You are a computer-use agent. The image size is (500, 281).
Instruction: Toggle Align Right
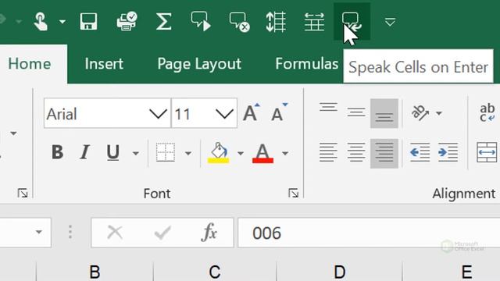tap(384, 153)
